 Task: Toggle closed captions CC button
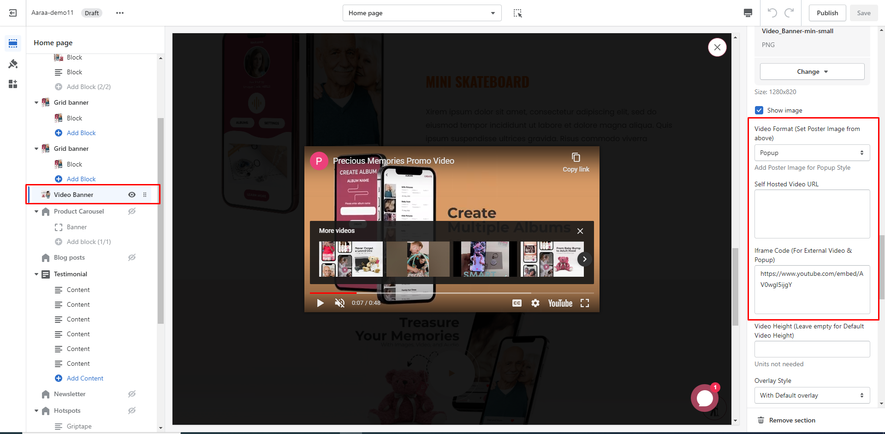point(517,303)
